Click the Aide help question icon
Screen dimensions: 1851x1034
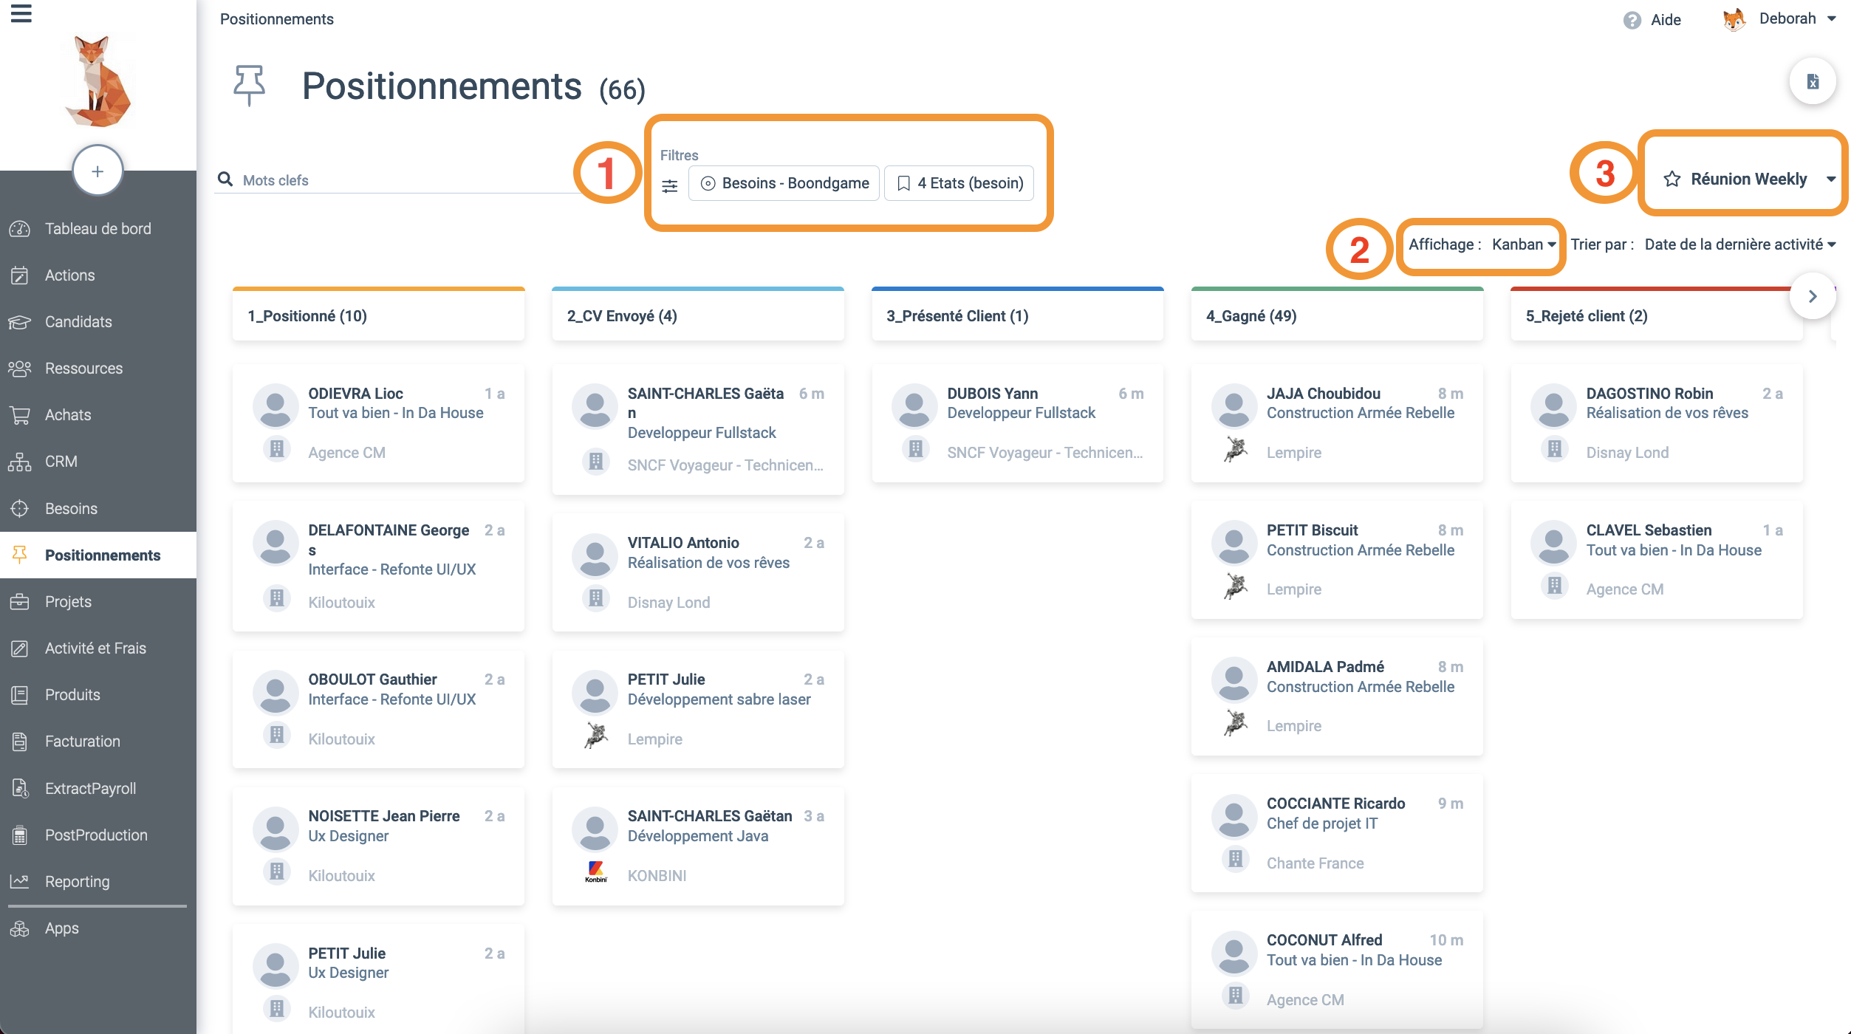1632,20
